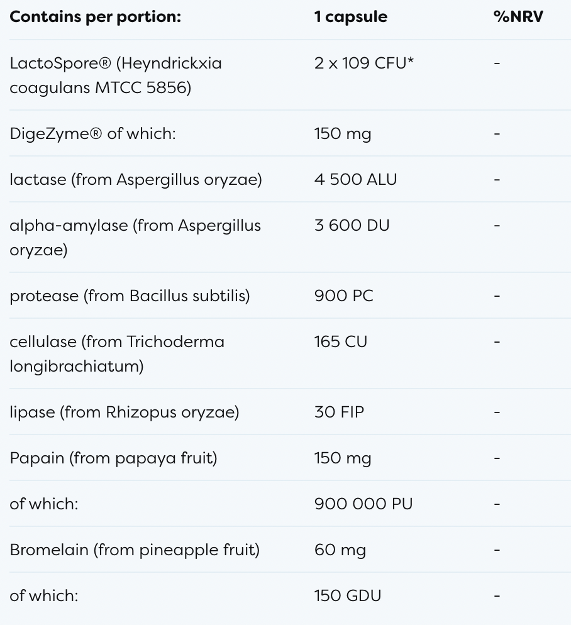This screenshot has width=571, height=625.
Task: Click the Bromelain (from pineapple fruit) label
Action: click(135, 550)
